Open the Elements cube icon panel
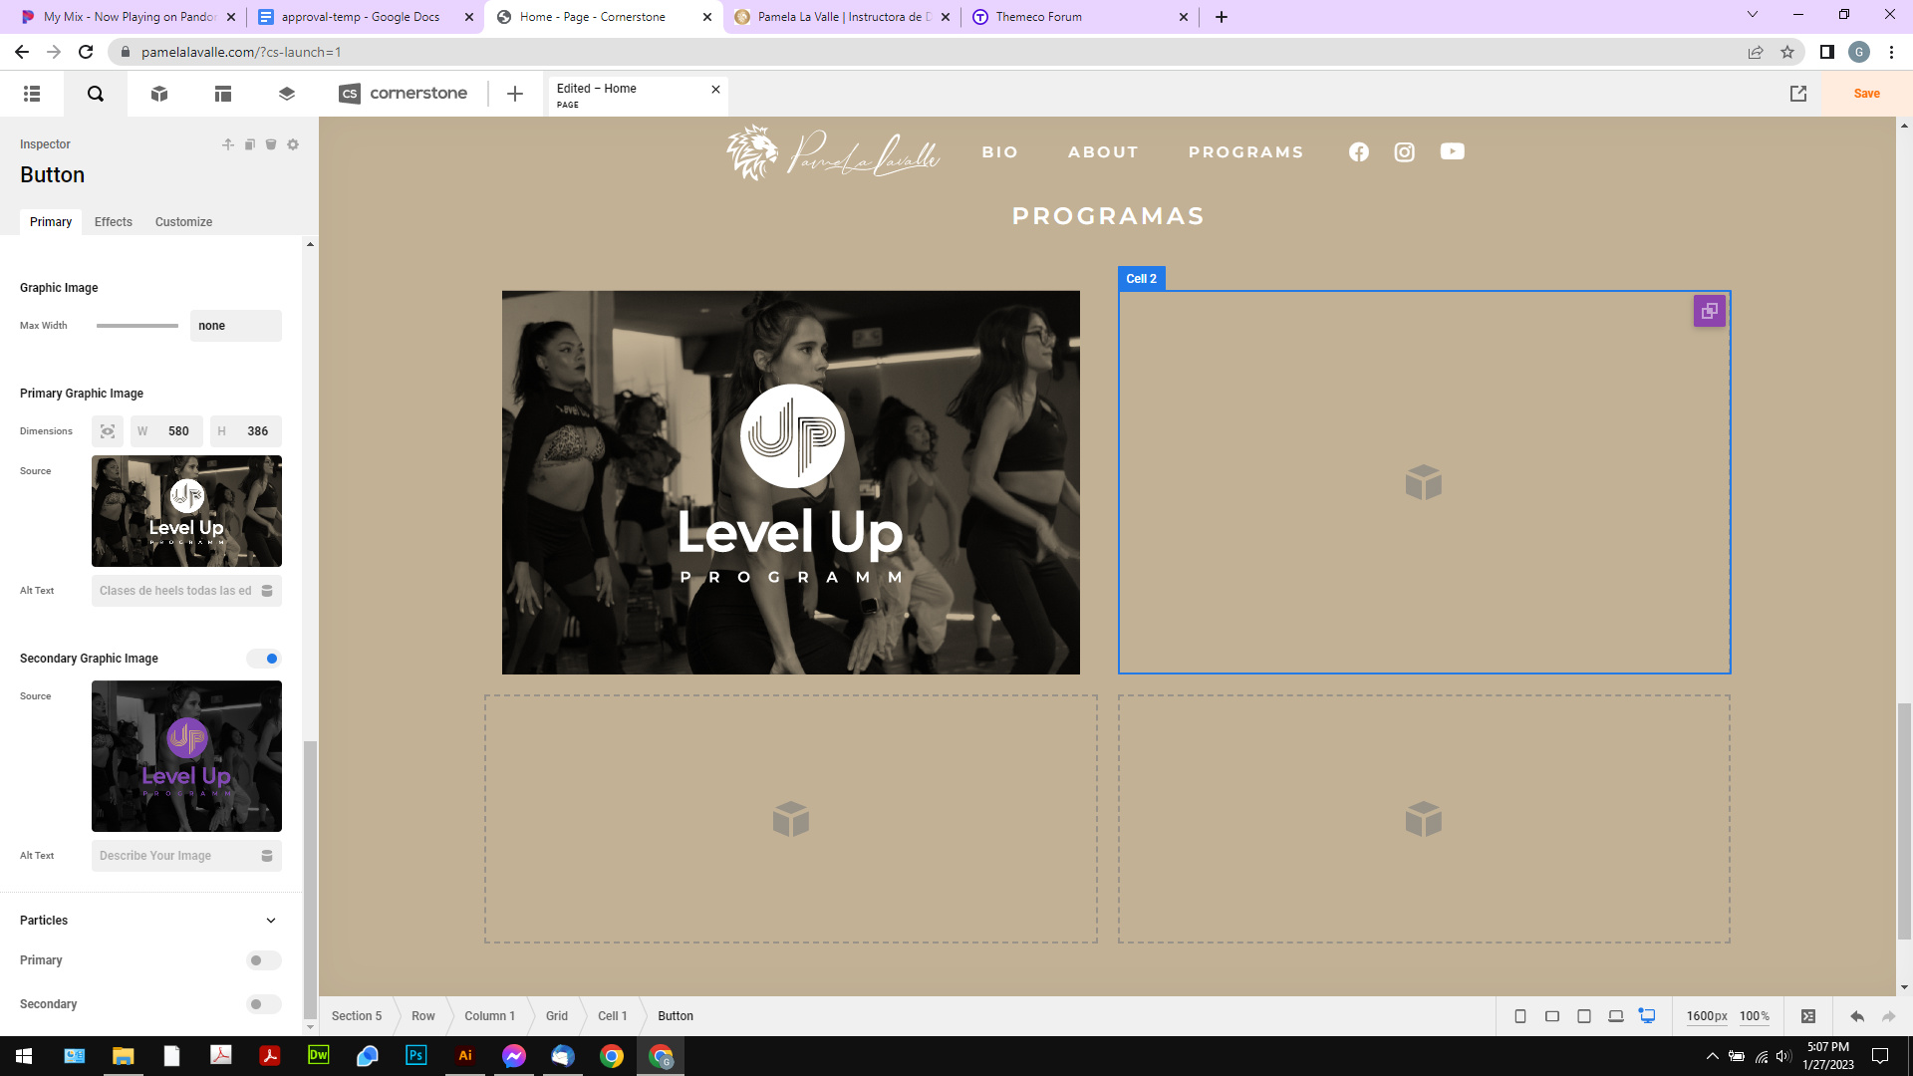1913x1076 pixels. coord(159,94)
